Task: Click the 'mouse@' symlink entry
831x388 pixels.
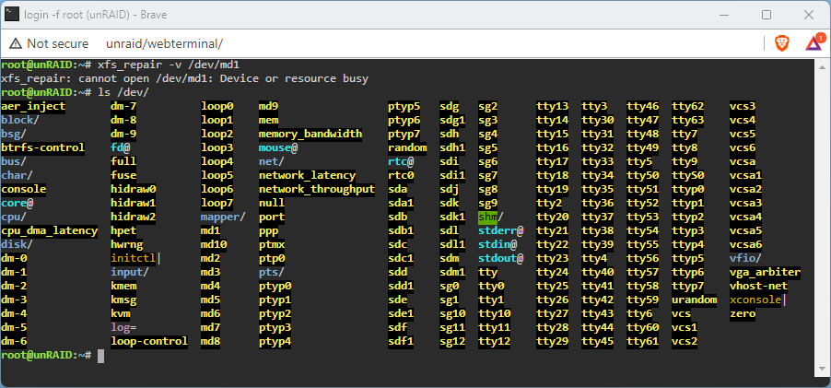Action: tap(277, 147)
